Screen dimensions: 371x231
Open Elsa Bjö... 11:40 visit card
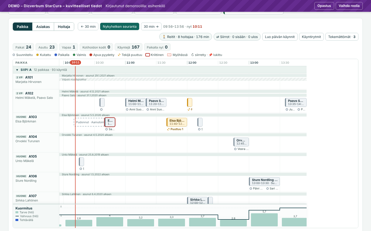[177, 122]
